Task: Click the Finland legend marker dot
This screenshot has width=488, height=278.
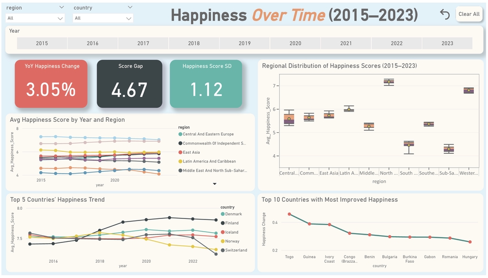Action: pos(223,223)
